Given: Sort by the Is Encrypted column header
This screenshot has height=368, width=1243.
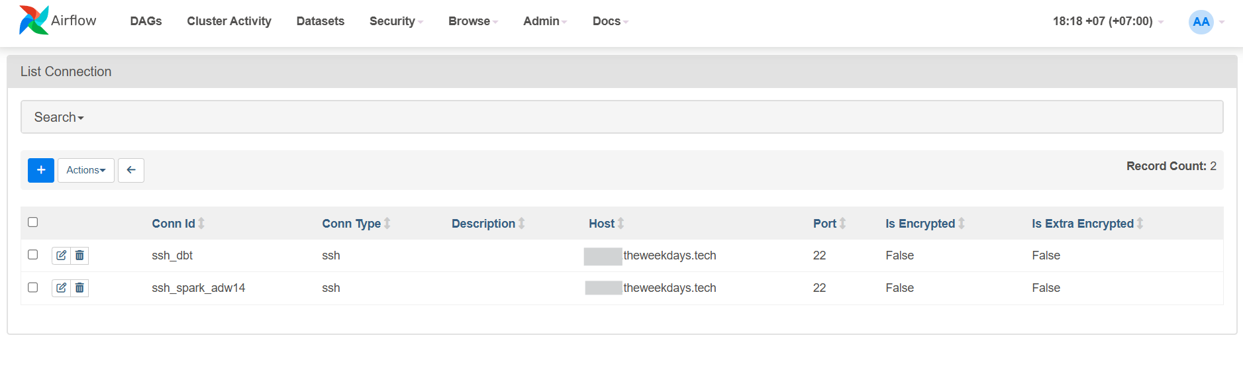Looking at the screenshot, I should pyautogui.click(x=920, y=224).
